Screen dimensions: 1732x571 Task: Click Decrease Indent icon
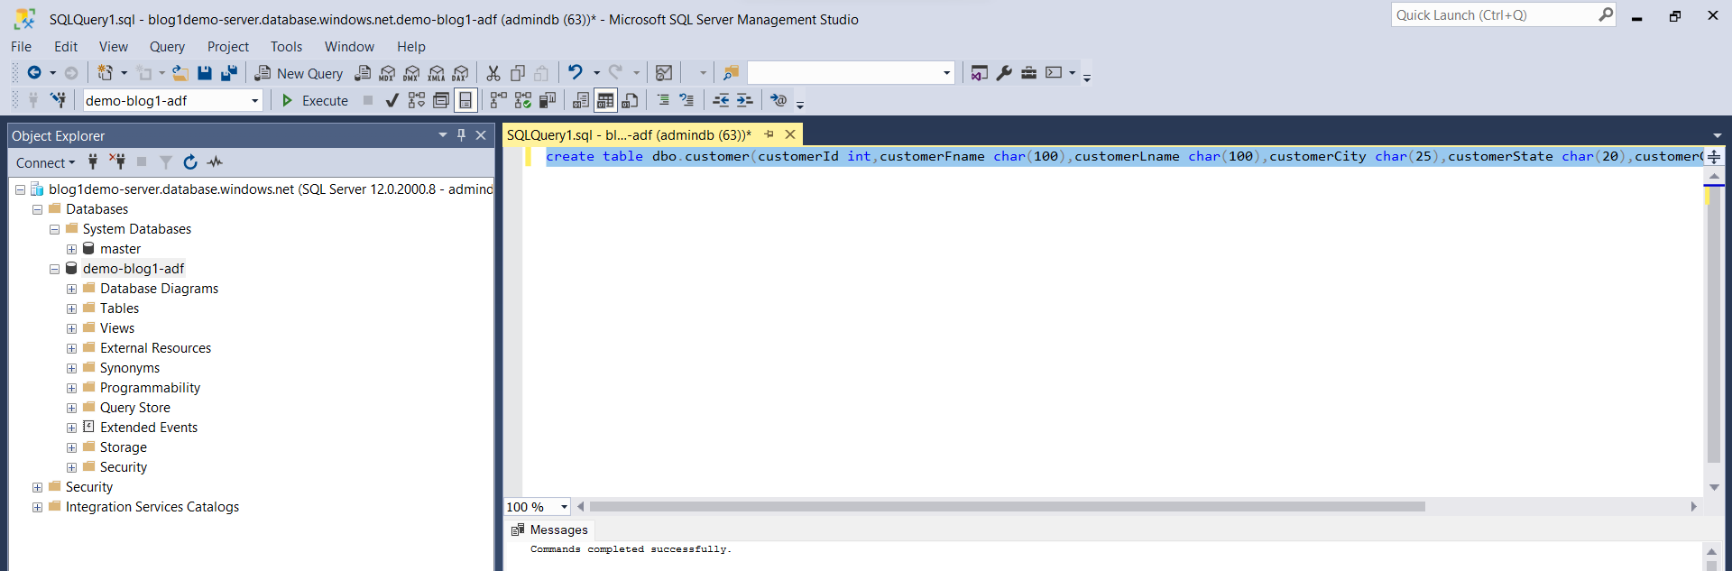[x=721, y=100]
